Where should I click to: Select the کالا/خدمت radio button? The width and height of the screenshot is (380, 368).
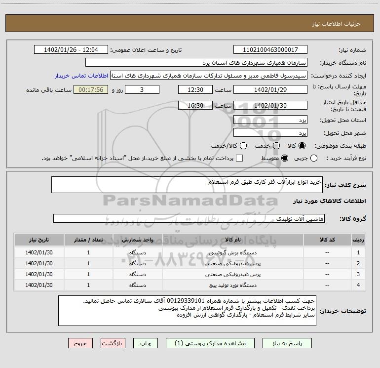pyautogui.click(x=243, y=146)
